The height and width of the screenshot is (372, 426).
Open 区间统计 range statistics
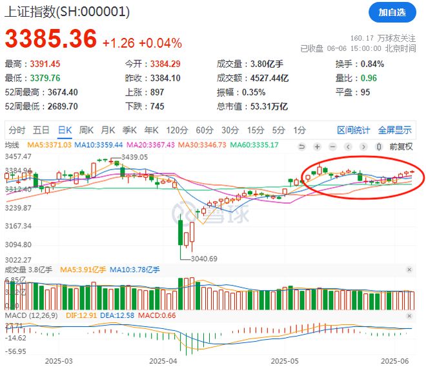(x=354, y=130)
